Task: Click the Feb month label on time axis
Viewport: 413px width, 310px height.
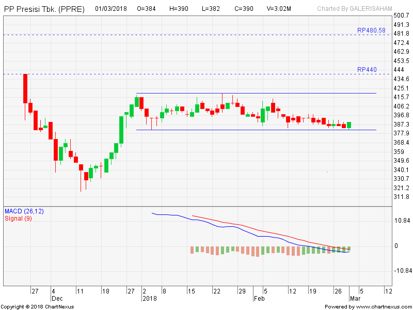Action: pyautogui.click(x=259, y=299)
